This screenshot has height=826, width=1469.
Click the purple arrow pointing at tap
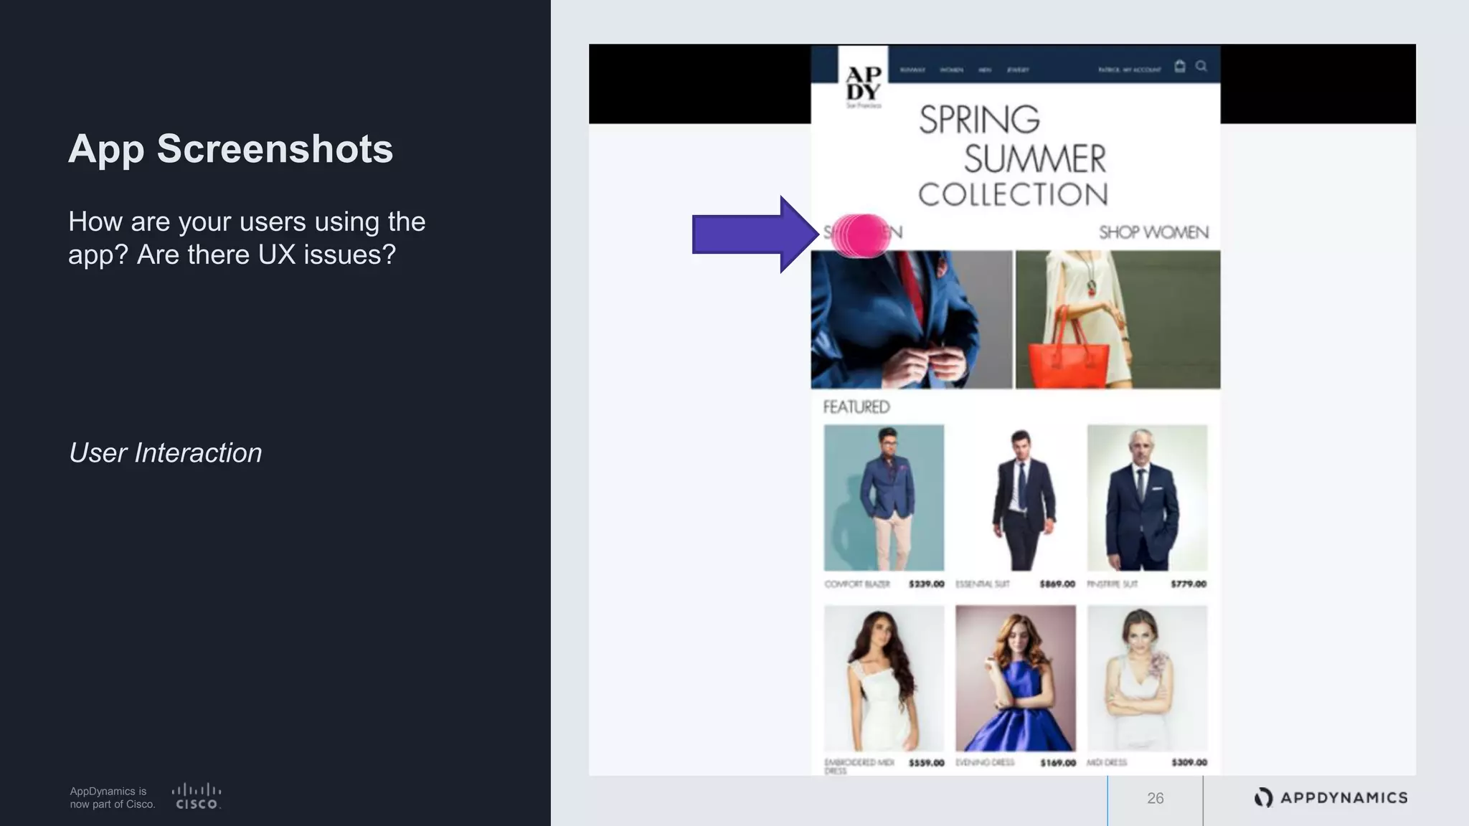[755, 234]
